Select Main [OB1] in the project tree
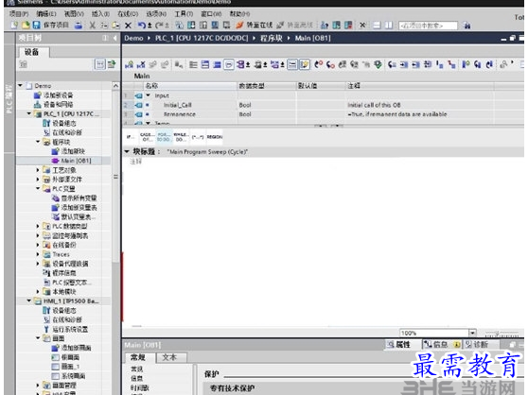 pyautogui.click(x=76, y=161)
